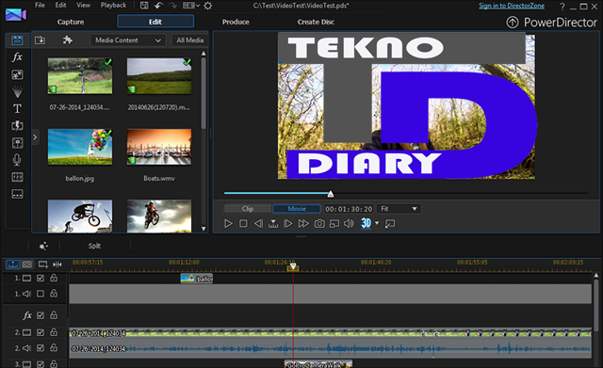Switch to the Produce tab
This screenshot has height=368, width=603.
coord(236,22)
